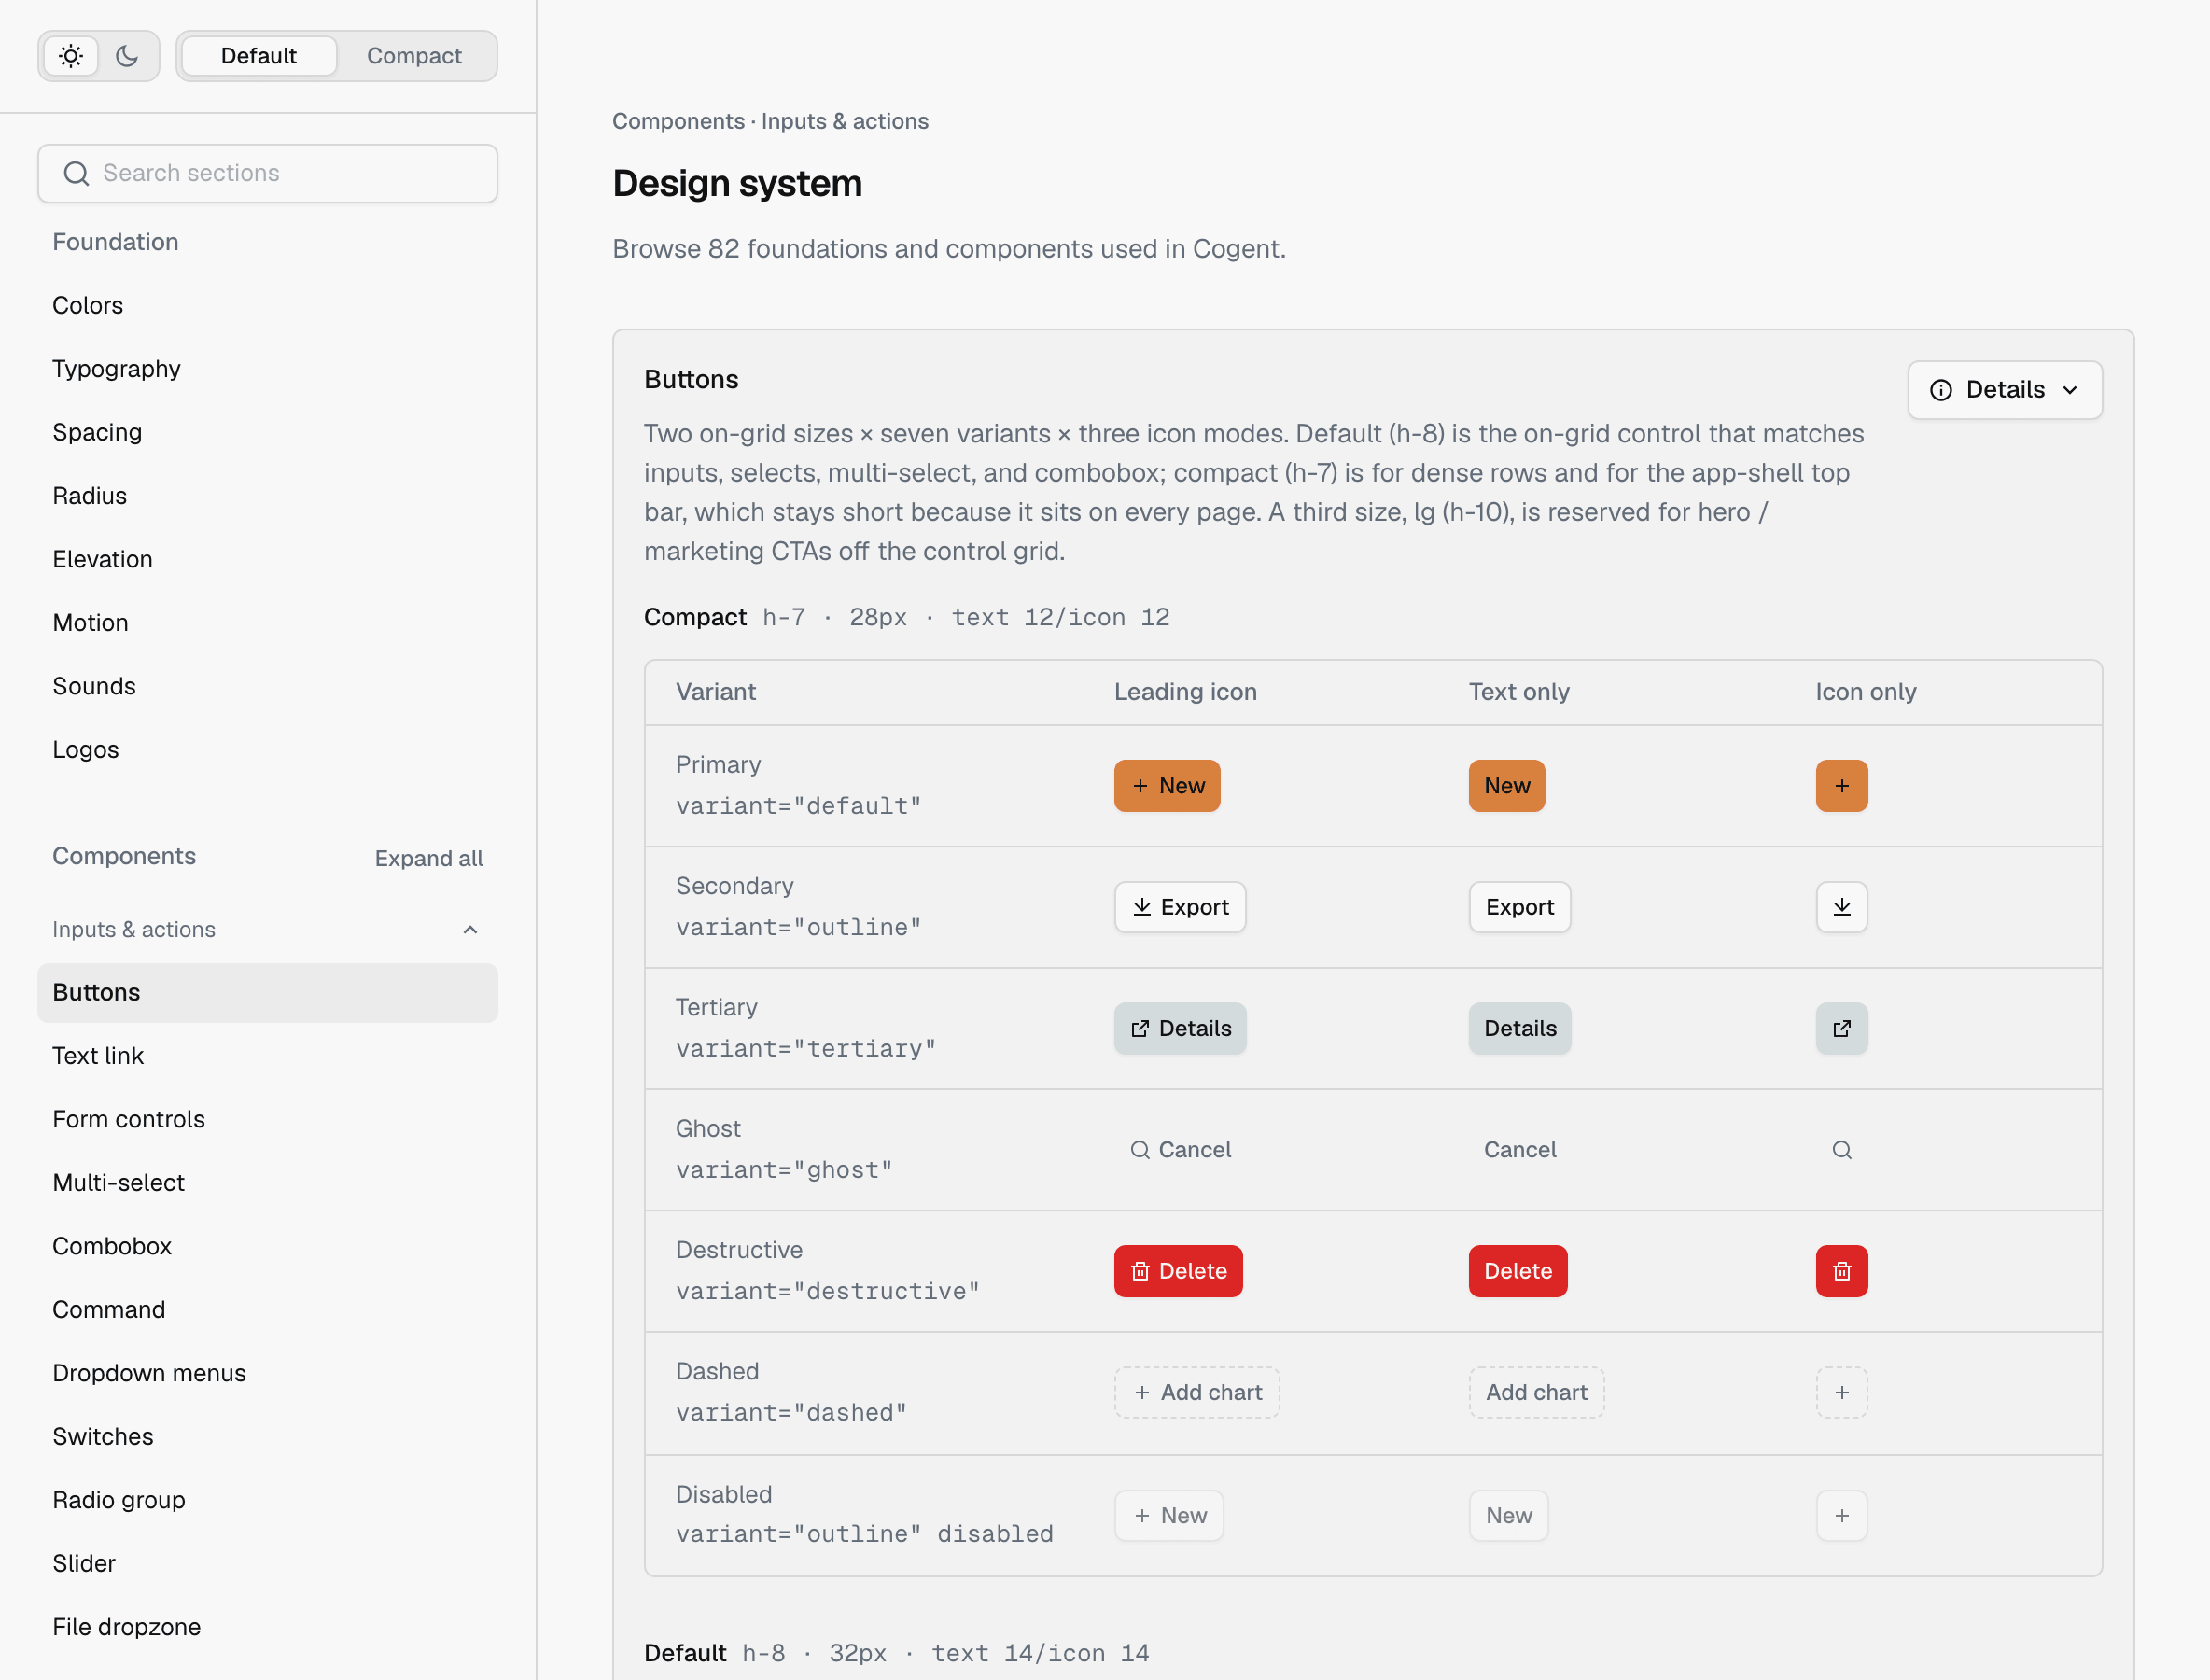Open the Combobox sidebar item
This screenshot has height=1680, width=2210.
[268, 1246]
